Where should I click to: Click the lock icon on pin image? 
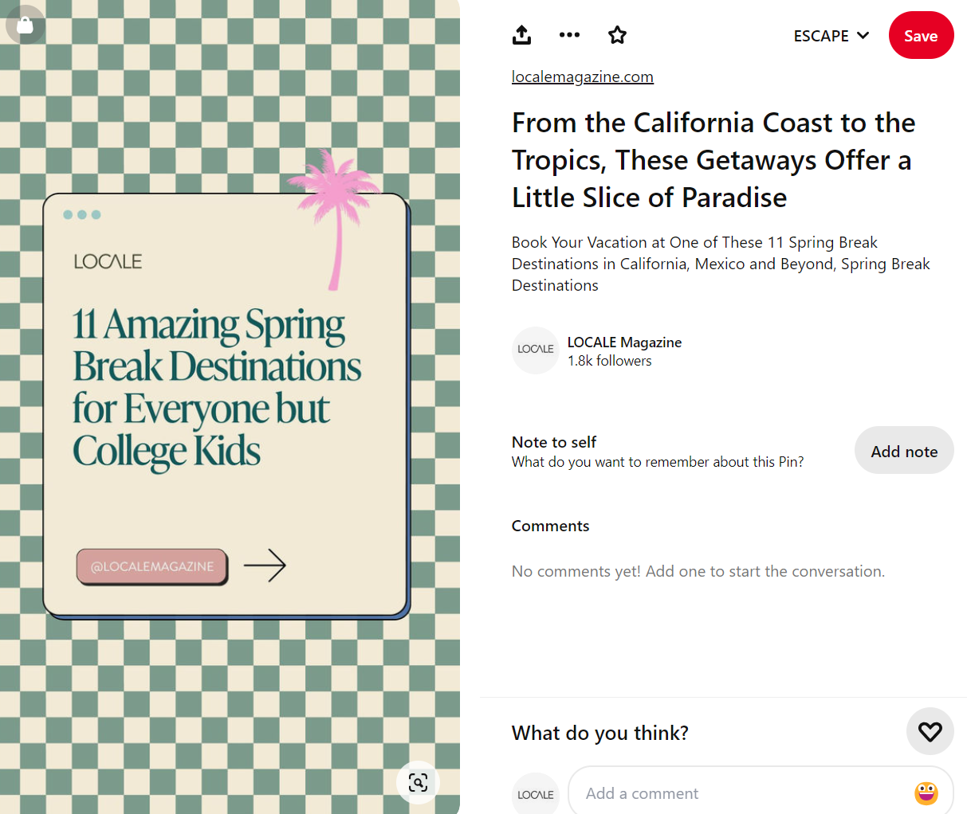pyautogui.click(x=25, y=25)
